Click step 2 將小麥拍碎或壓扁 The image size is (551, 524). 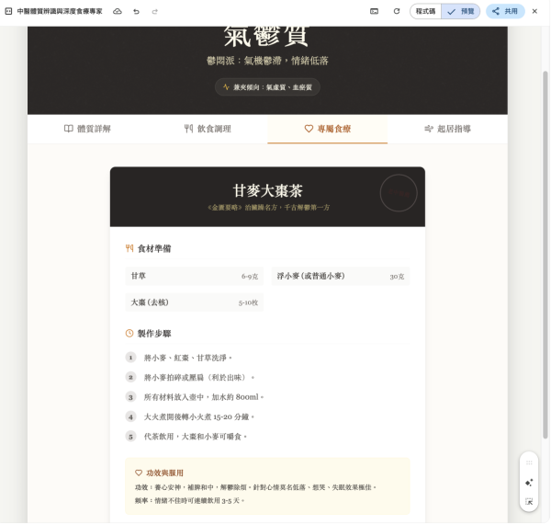199,377
